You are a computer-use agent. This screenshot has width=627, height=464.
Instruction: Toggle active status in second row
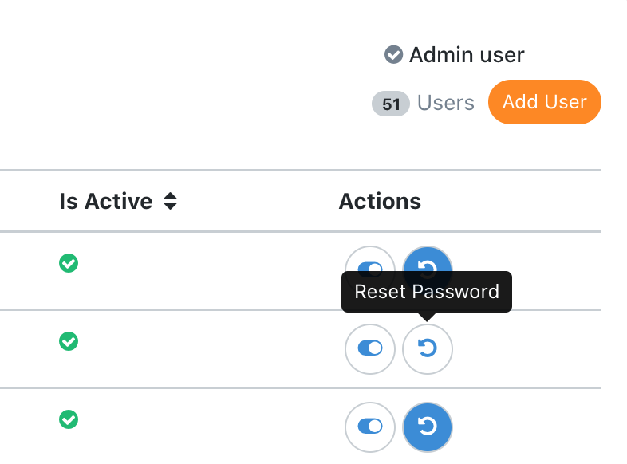[x=370, y=349]
